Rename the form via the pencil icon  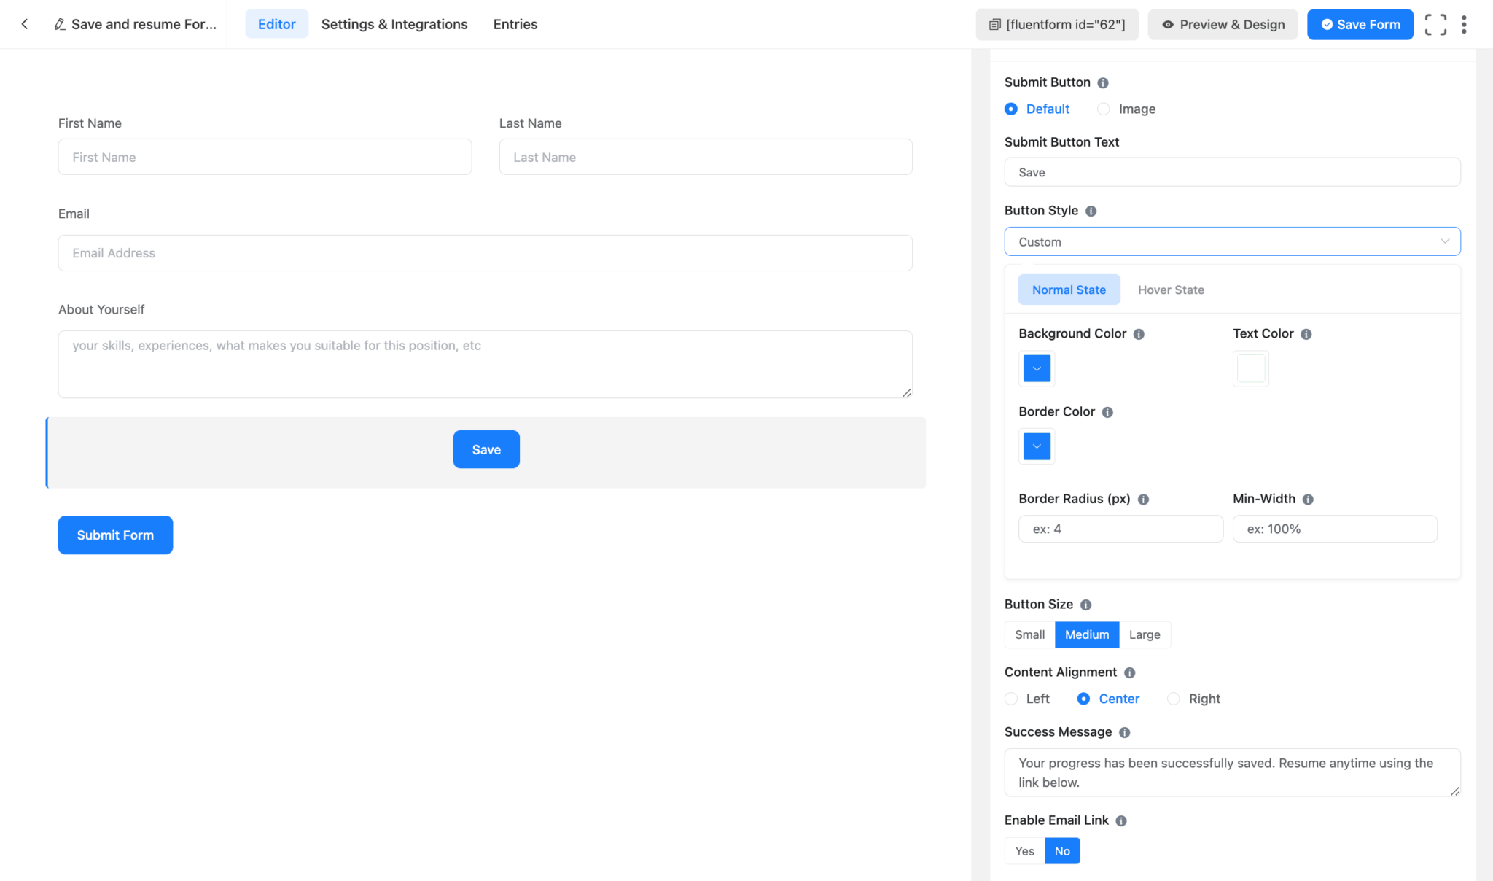pyautogui.click(x=60, y=24)
